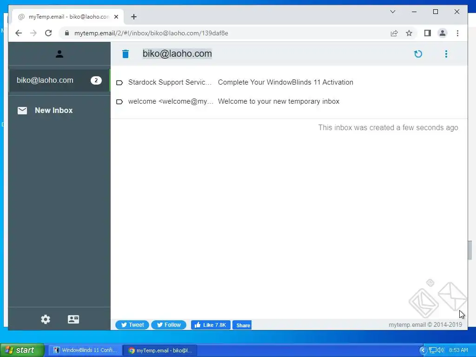The width and height of the screenshot is (476, 357).
Task: Click the browser forward arrow
Action: click(x=33, y=33)
